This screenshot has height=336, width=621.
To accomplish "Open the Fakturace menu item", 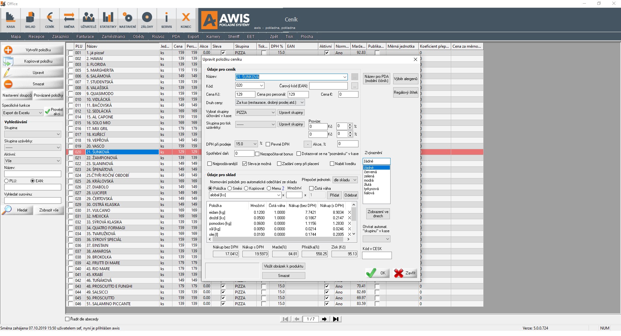I will pyautogui.click(x=85, y=37).
